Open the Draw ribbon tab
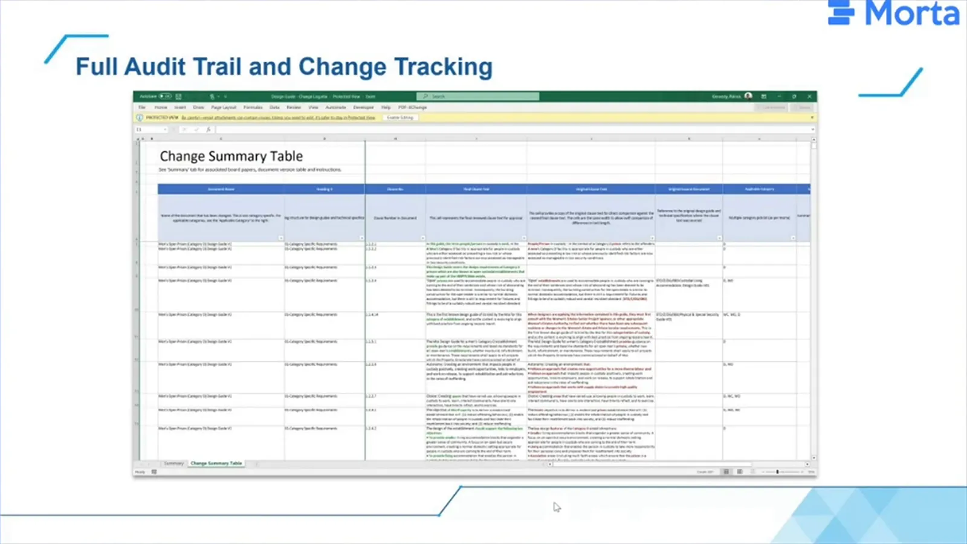Image resolution: width=967 pixels, height=544 pixels. point(198,107)
